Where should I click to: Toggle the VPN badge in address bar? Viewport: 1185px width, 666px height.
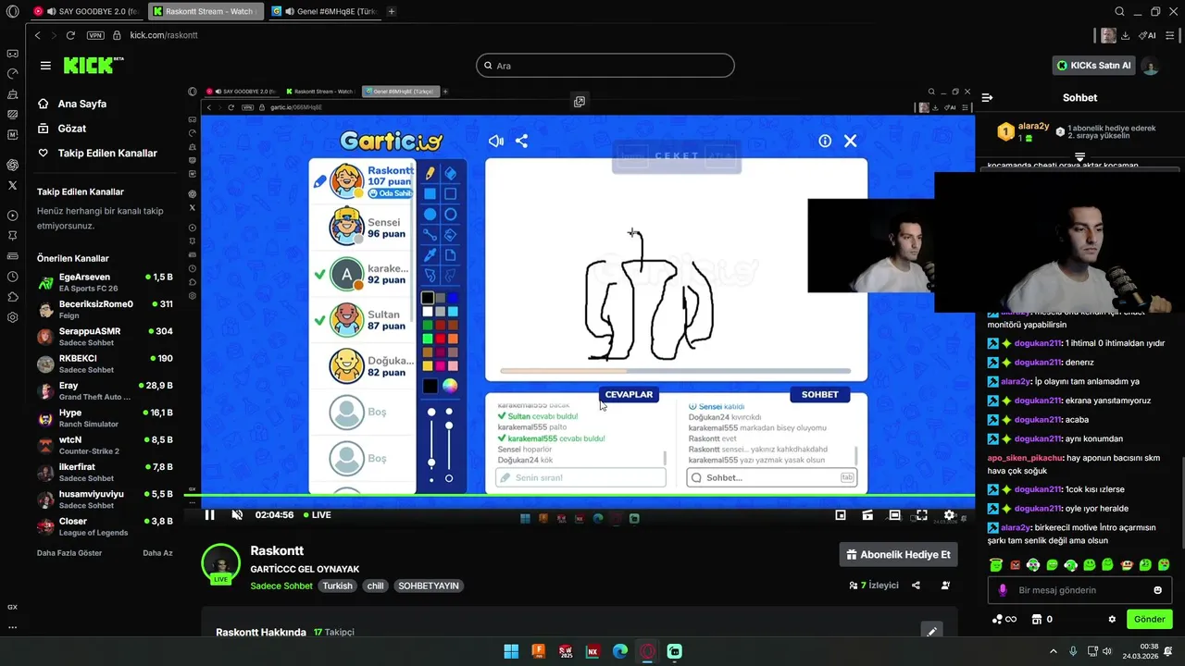point(95,35)
